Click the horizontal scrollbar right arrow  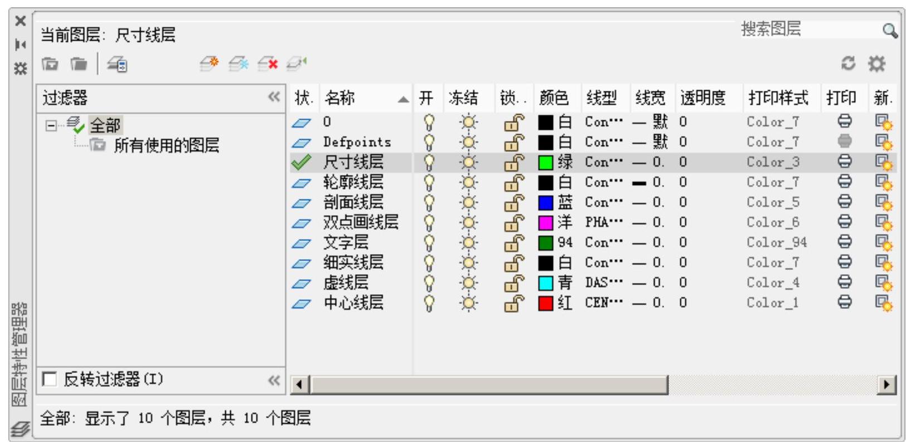click(x=886, y=384)
